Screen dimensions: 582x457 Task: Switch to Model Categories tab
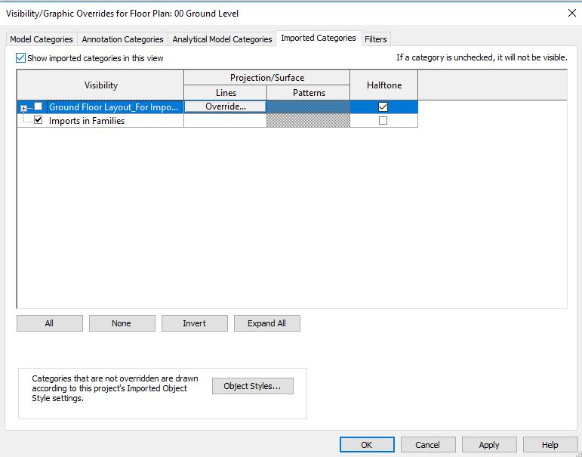42,39
